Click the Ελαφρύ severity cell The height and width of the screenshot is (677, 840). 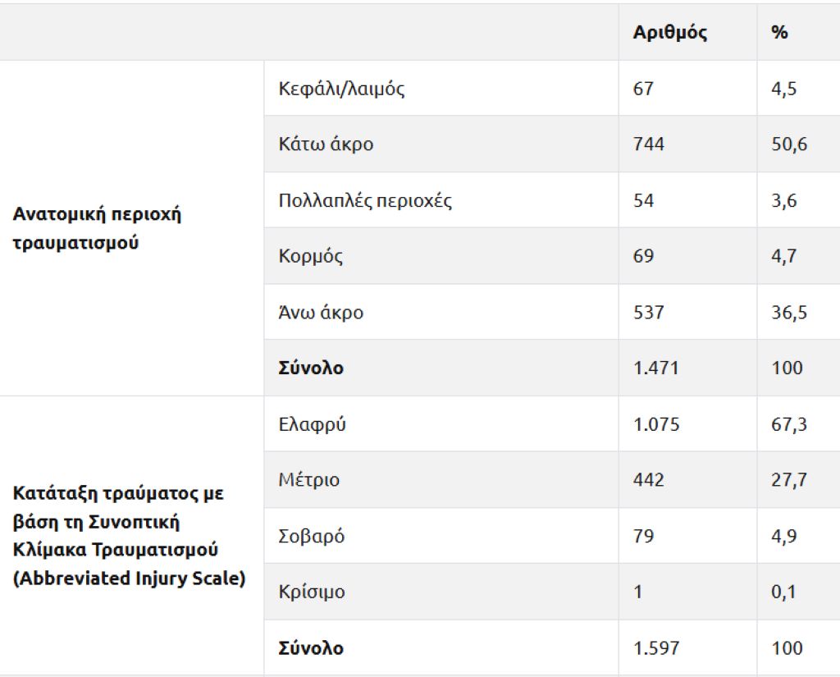[x=312, y=424]
